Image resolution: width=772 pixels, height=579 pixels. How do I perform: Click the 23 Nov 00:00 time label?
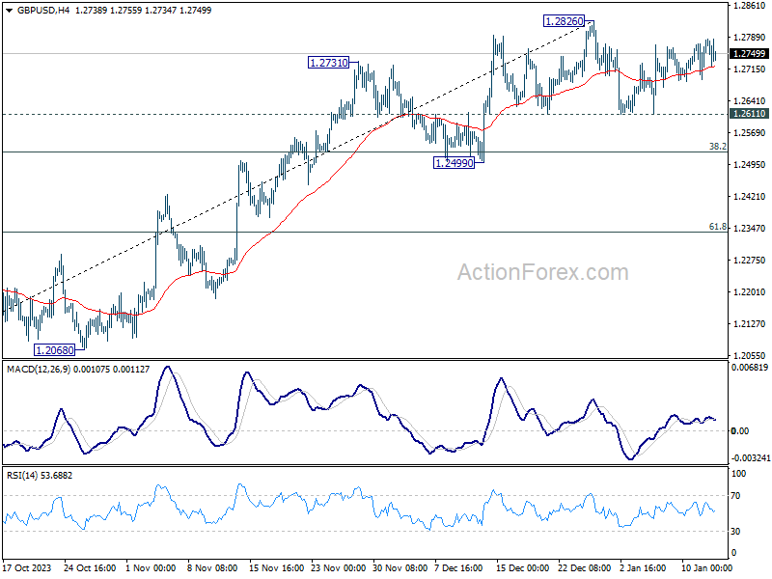(x=339, y=568)
